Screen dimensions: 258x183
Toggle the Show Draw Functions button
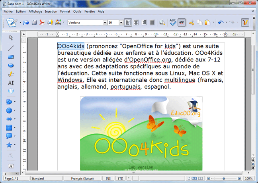pyautogui.click(x=245, y=23)
